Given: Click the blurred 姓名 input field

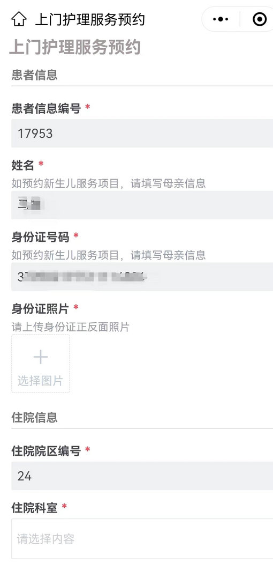Looking at the screenshot, I should click(142, 205).
